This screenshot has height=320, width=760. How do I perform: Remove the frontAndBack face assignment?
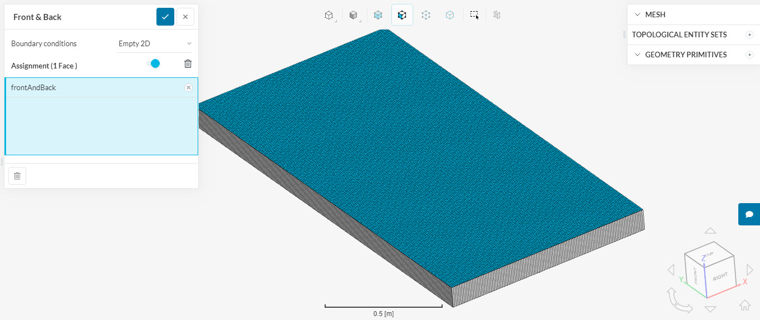point(188,87)
